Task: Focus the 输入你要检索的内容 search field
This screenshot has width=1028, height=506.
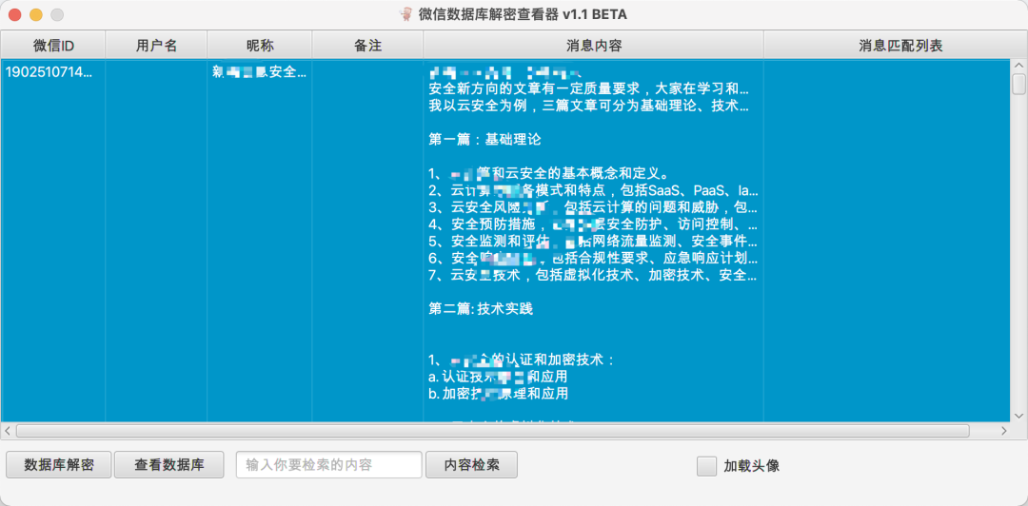Action: pos(328,465)
